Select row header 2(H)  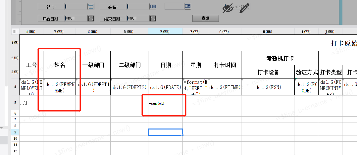15,58
